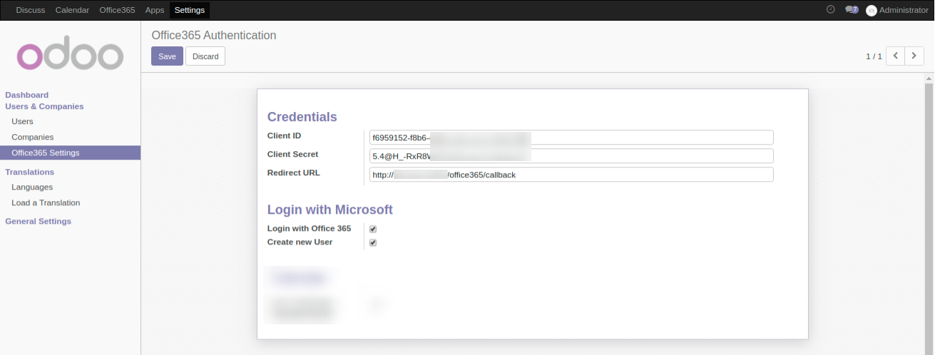Viewport: 935px width, 355px height.
Task: Open the Apps menu
Action: pos(154,10)
